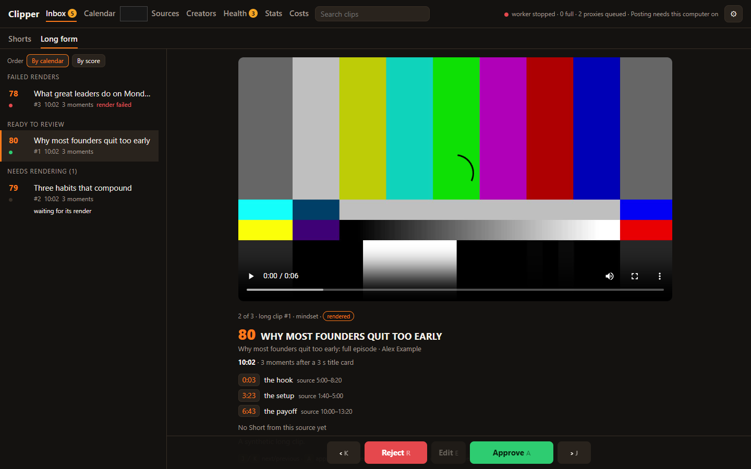Jump to 3:23 the setup moment

249,396
